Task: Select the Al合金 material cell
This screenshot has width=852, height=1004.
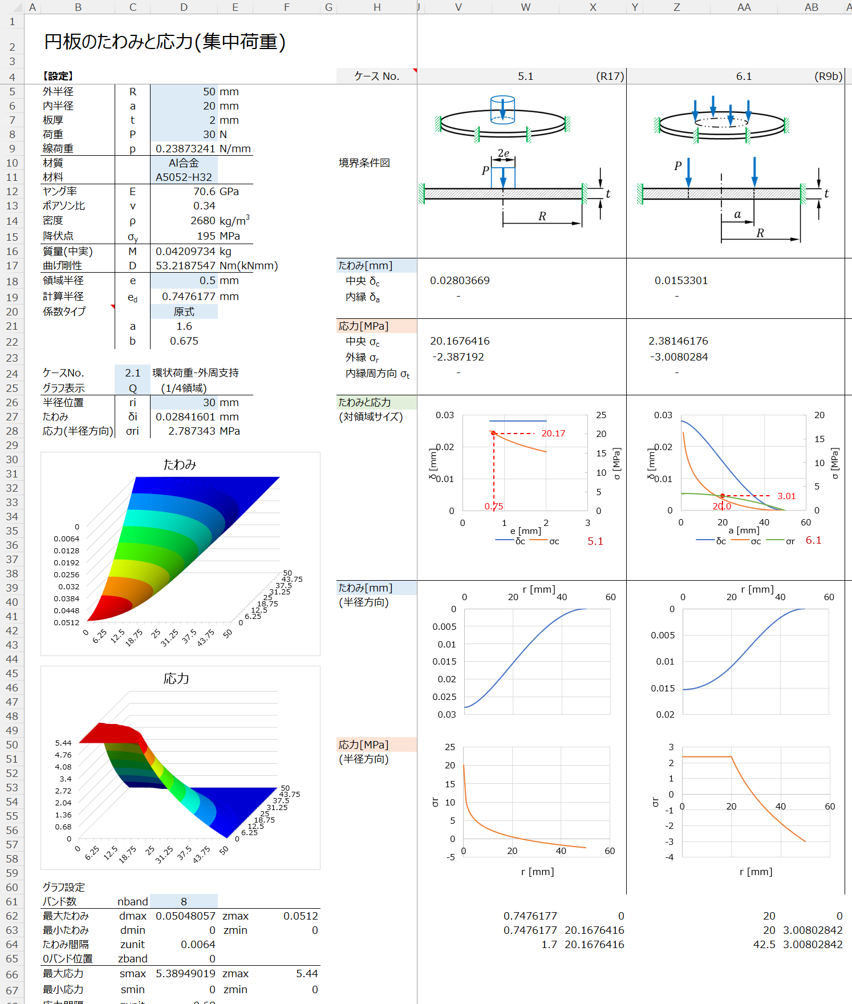Action: (184, 163)
